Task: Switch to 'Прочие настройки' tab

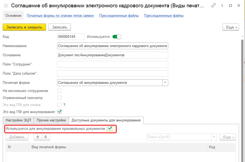Action: (51, 120)
